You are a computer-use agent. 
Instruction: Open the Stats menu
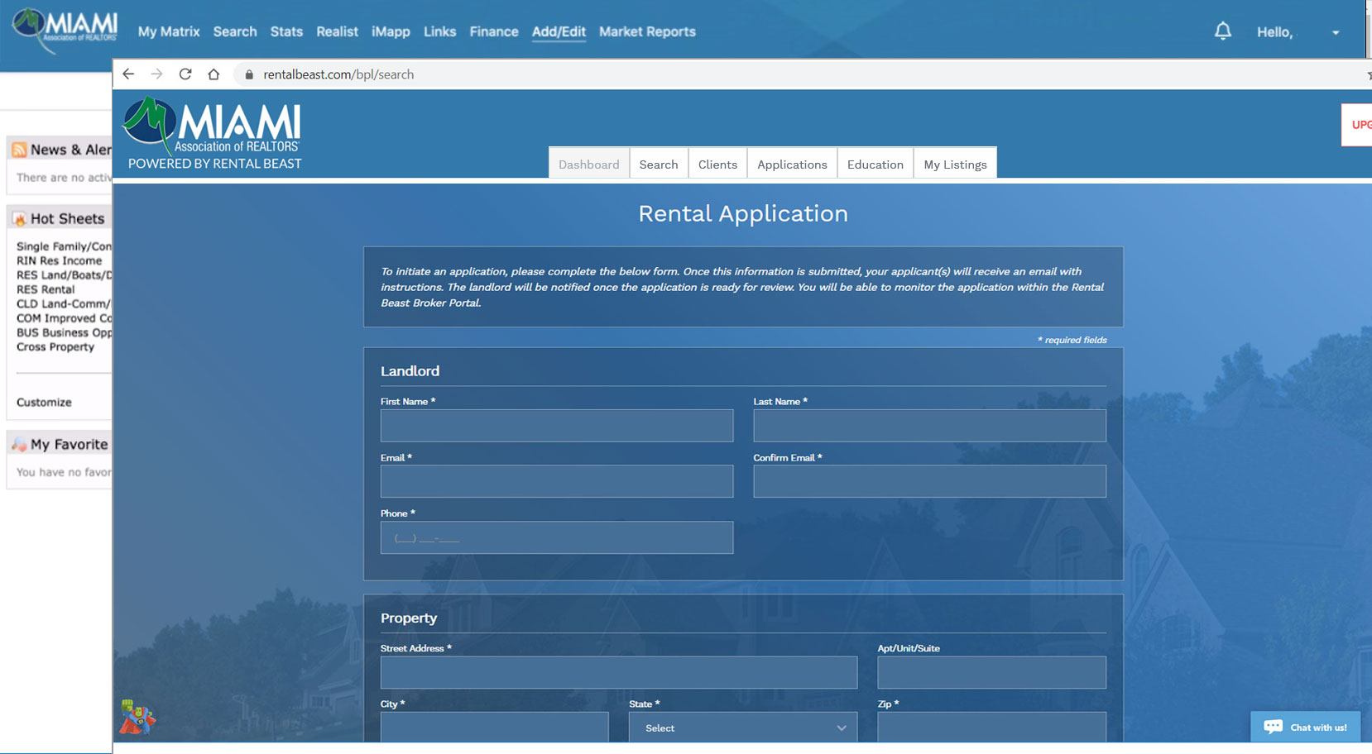pos(286,31)
